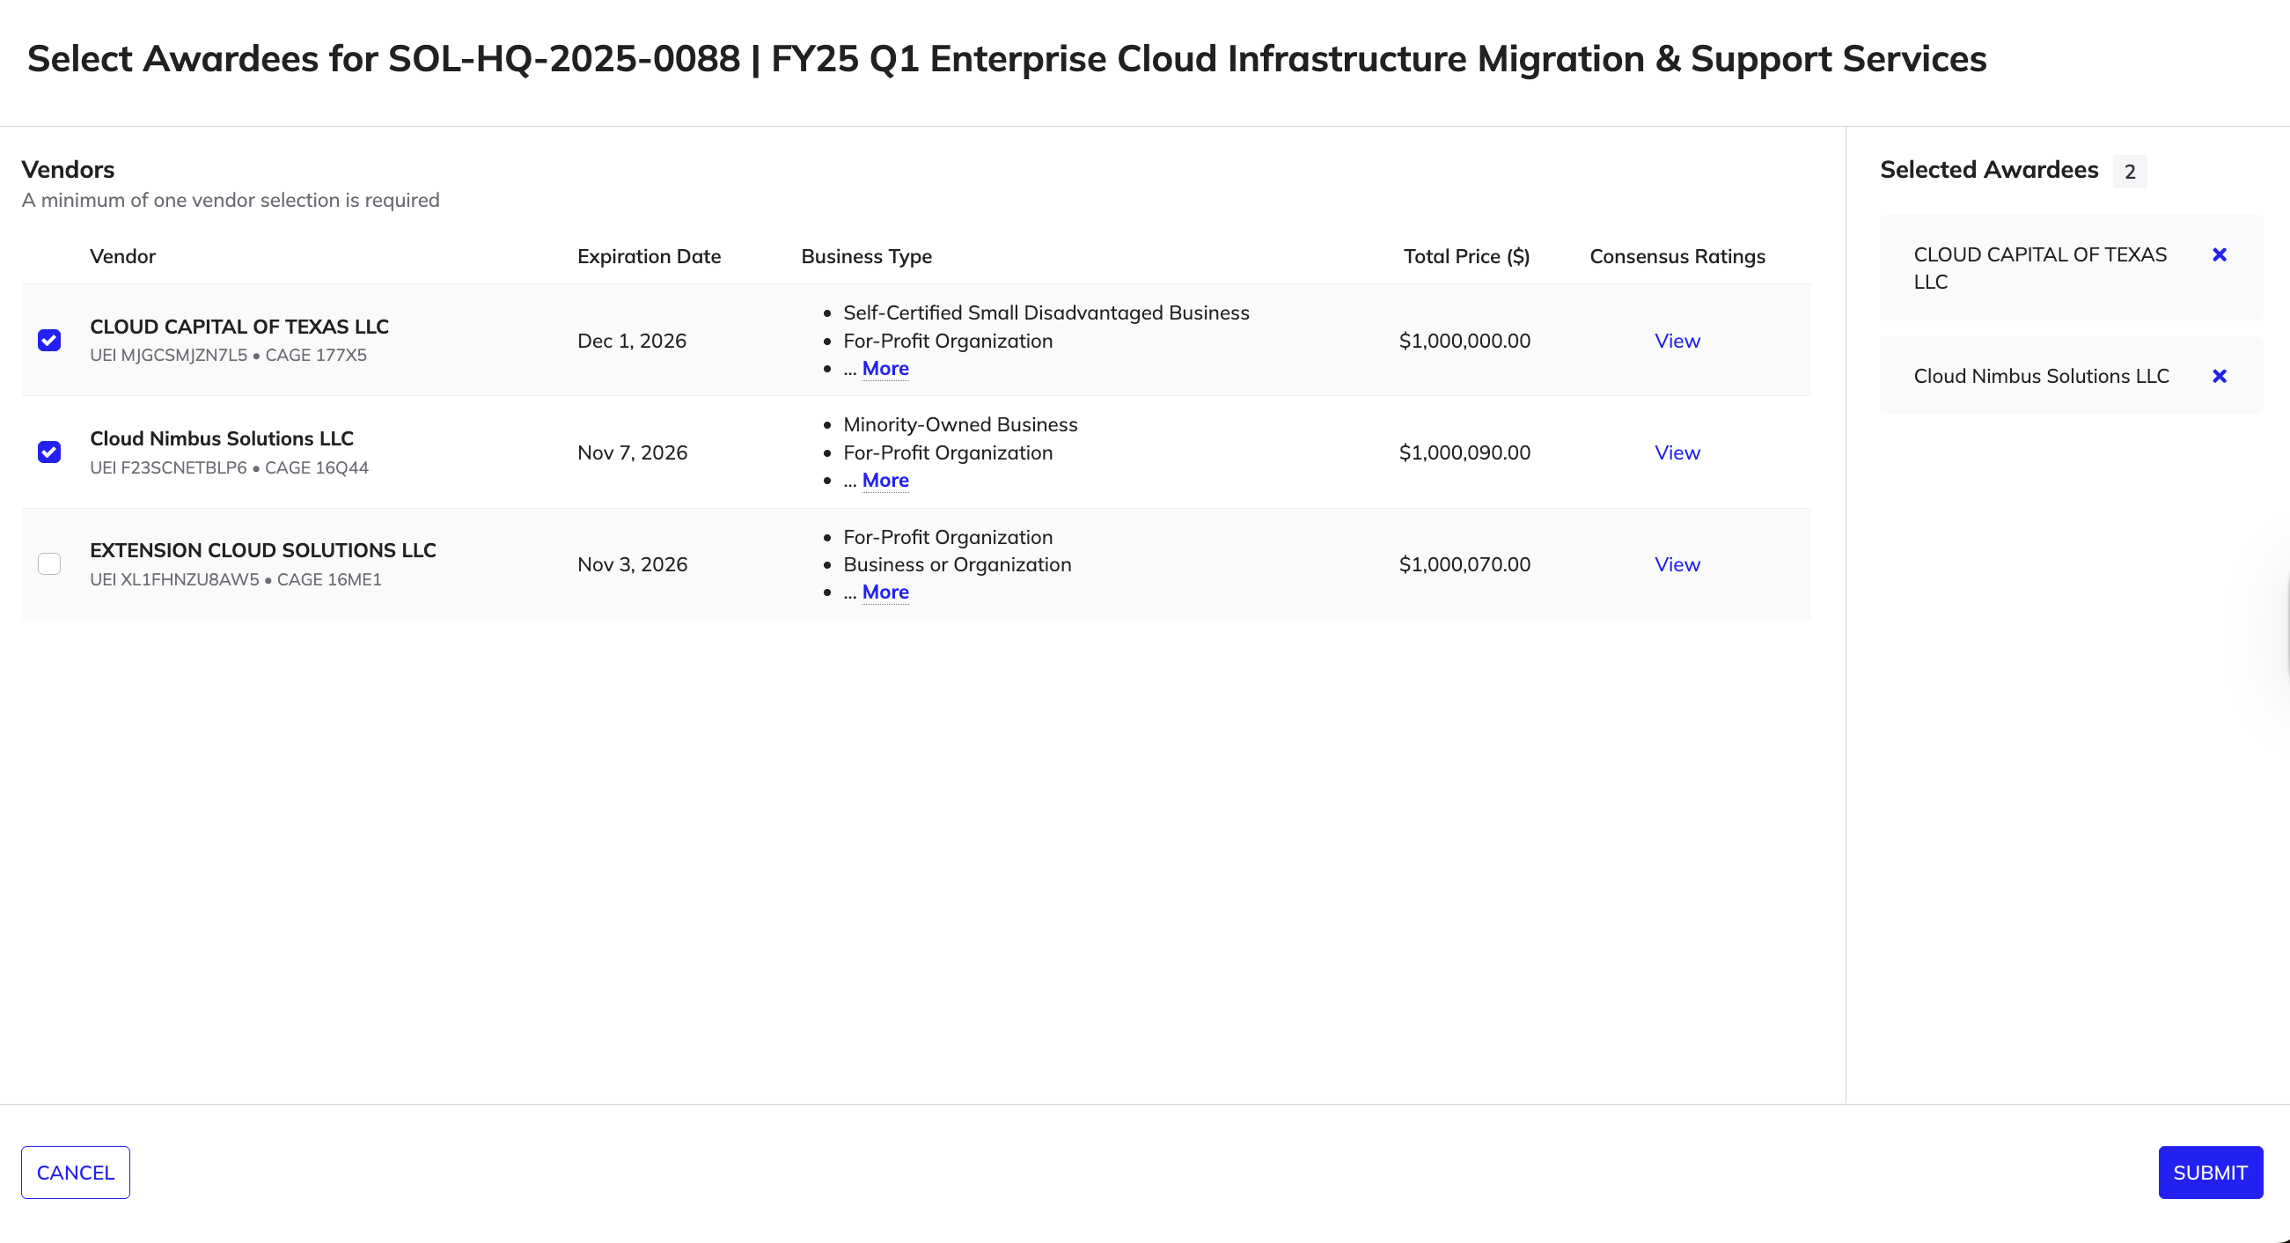View consensus ratings for Cloud Nimbus Solutions
The height and width of the screenshot is (1243, 2290).
point(1677,452)
